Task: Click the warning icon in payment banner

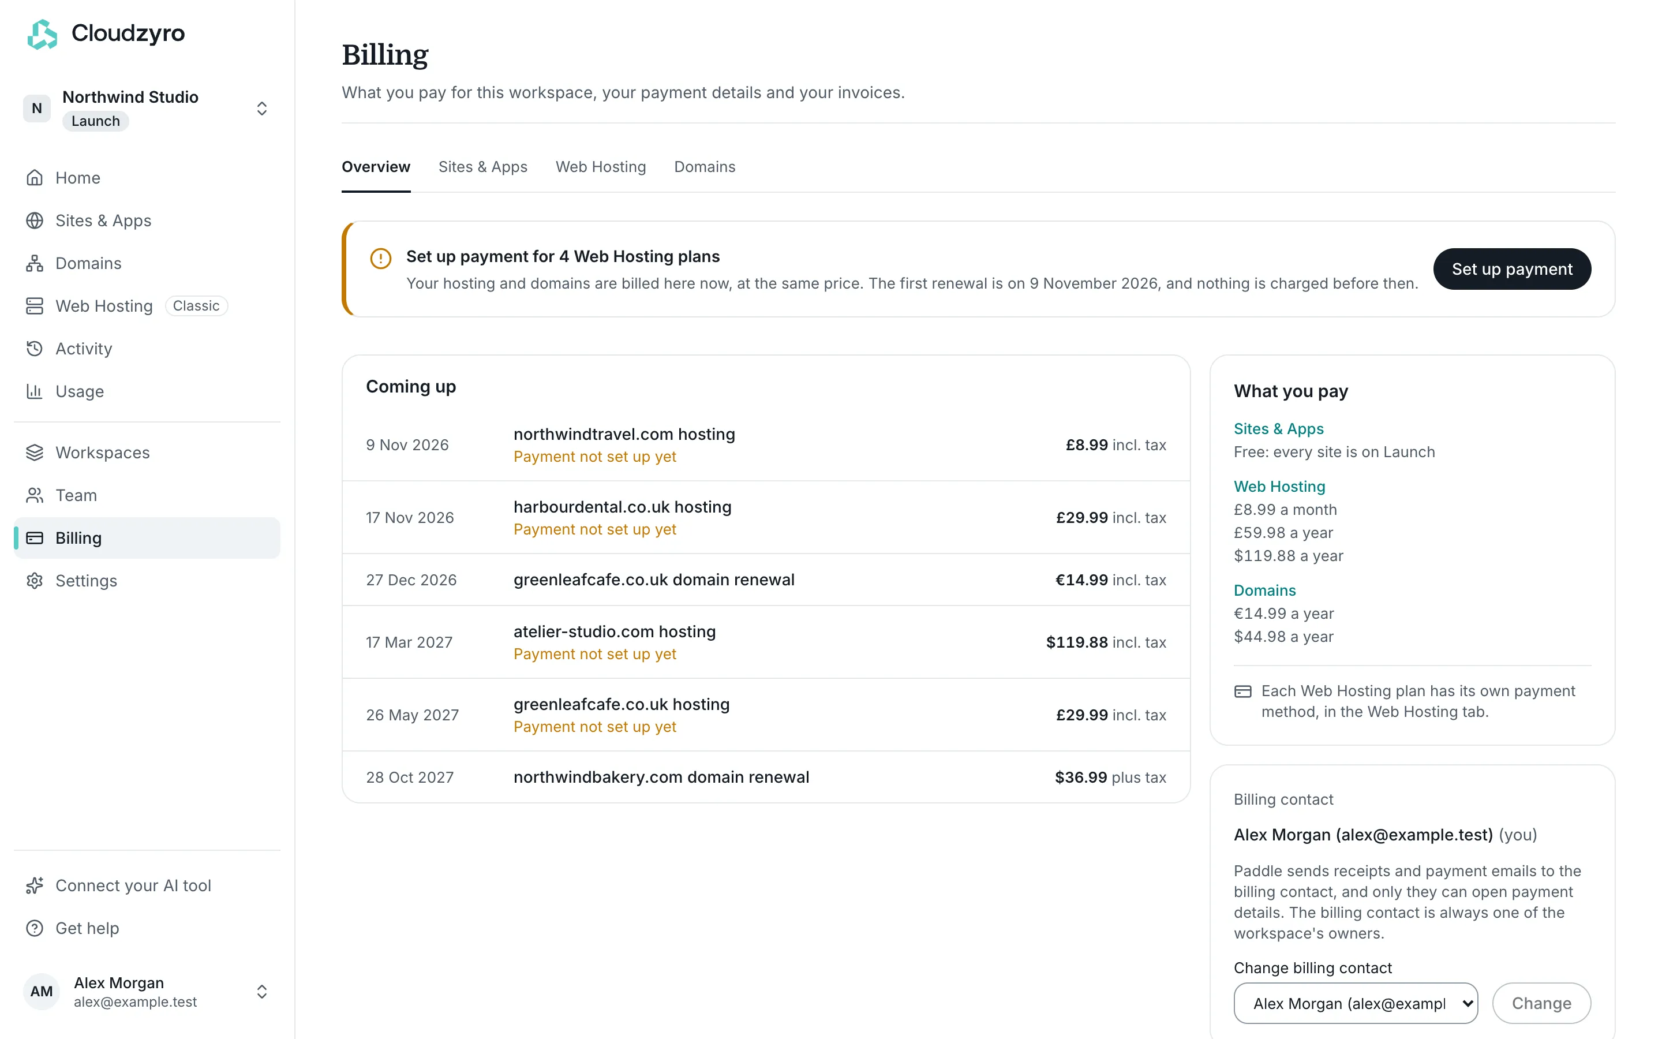Action: click(380, 259)
